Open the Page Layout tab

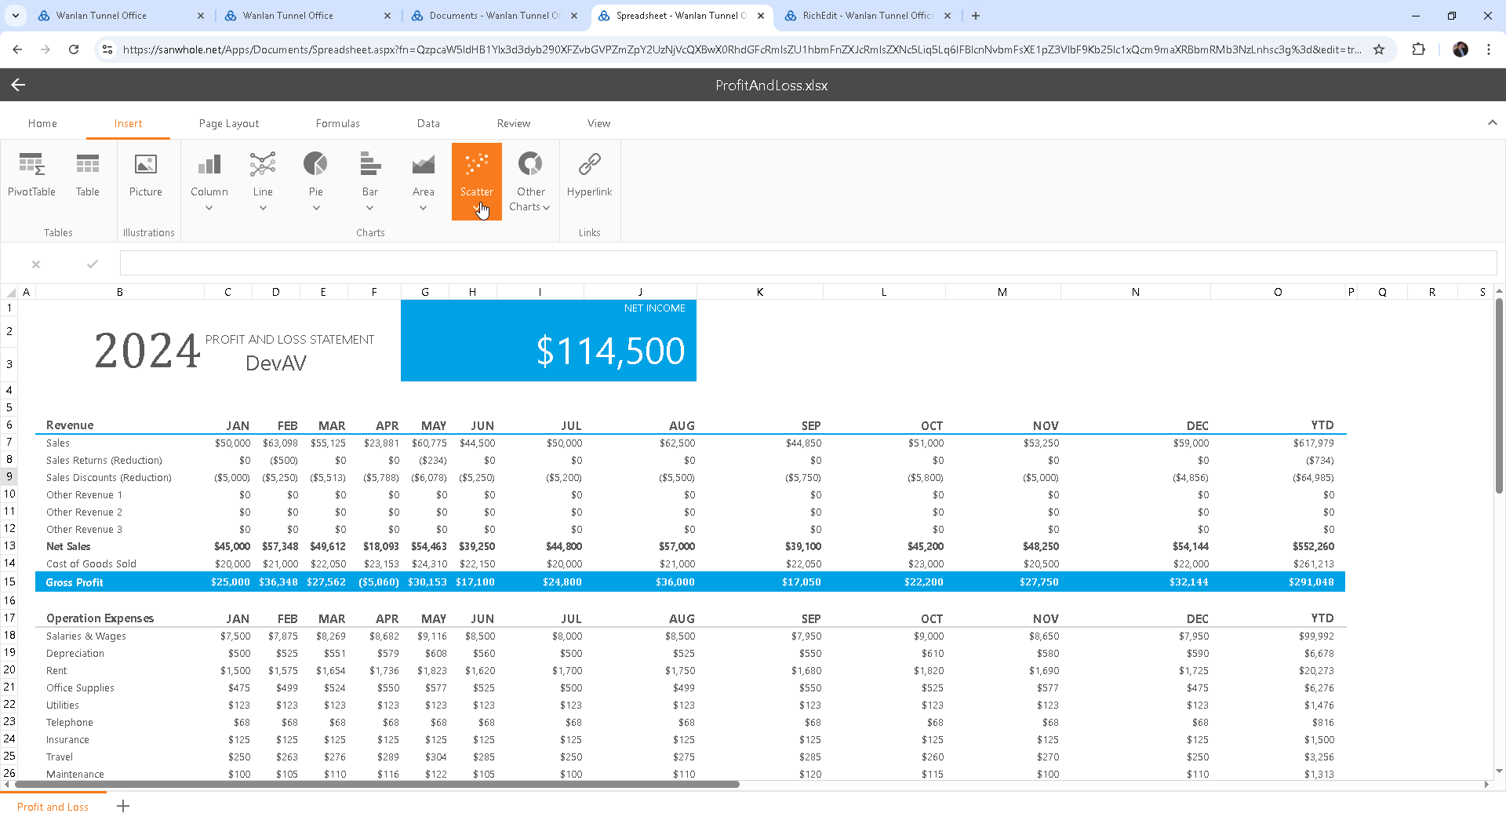point(228,123)
